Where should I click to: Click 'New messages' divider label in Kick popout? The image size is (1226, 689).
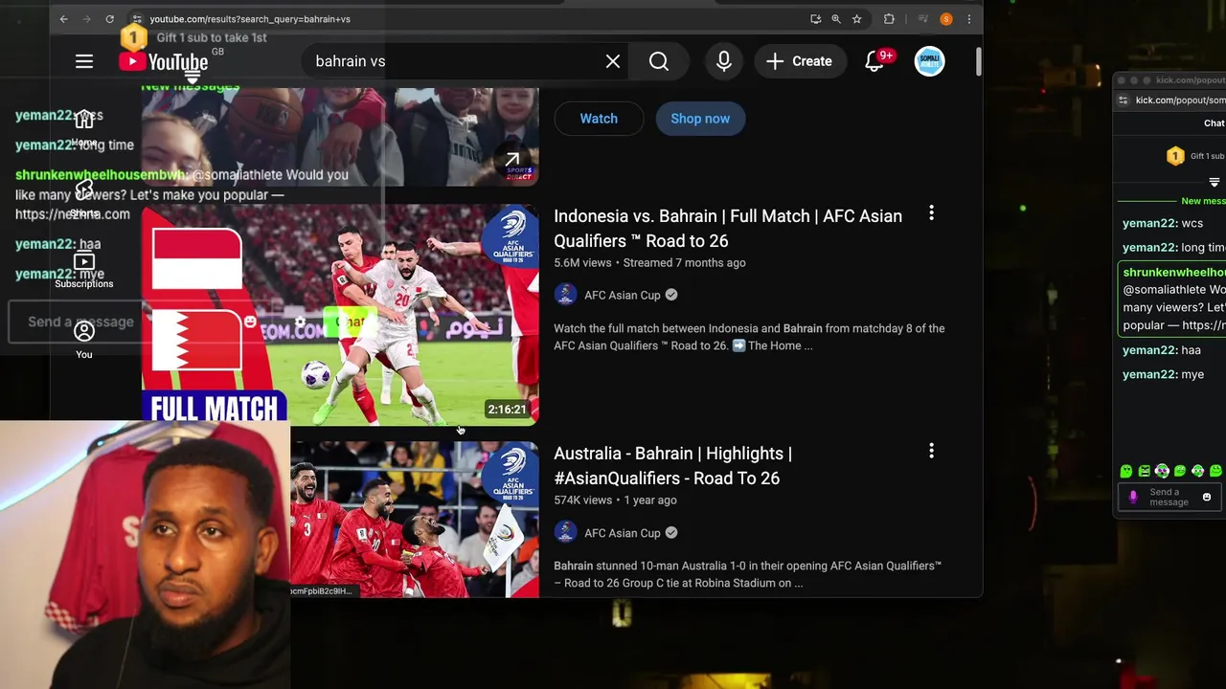[1203, 201]
